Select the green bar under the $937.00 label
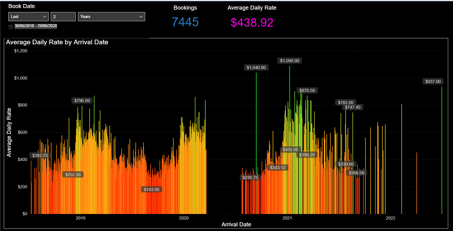Viewport: 453px width, 231px height. pos(442,150)
